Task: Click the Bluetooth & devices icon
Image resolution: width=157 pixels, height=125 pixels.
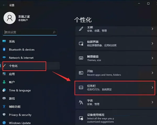Action: coord(4,50)
